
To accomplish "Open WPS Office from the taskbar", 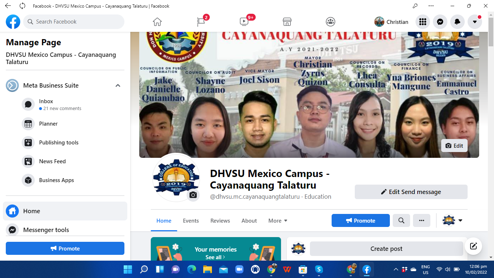I will click(x=287, y=270).
